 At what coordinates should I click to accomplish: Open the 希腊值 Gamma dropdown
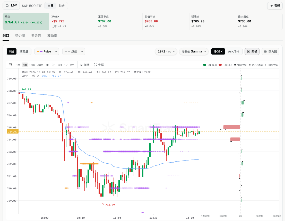tap(194, 51)
